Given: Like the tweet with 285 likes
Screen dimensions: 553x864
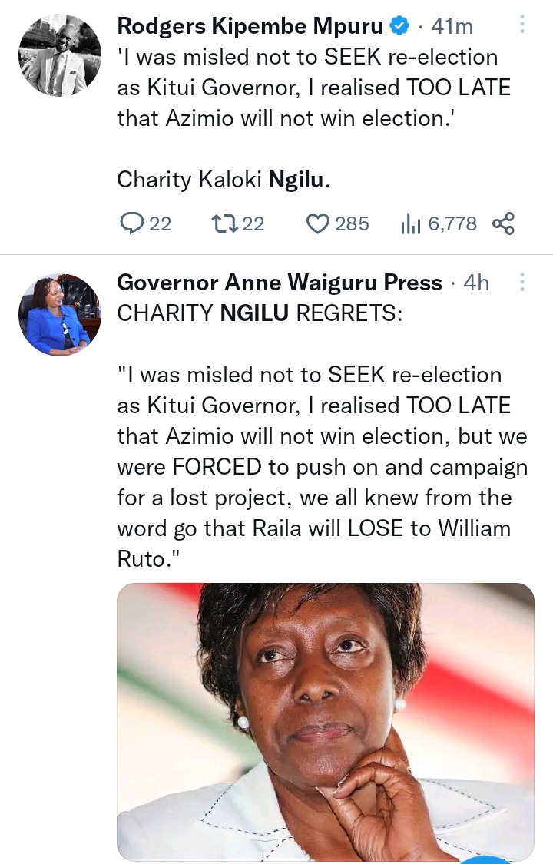Looking at the screenshot, I should (x=317, y=223).
